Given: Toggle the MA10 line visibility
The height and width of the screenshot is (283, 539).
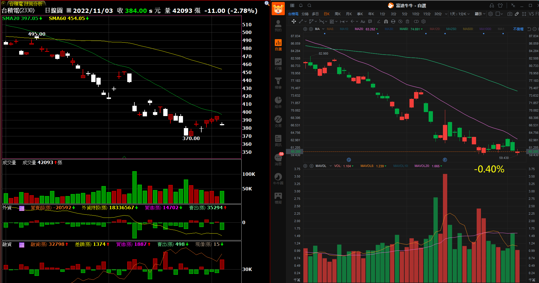Looking at the screenshot, I should [x=344, y=29].
